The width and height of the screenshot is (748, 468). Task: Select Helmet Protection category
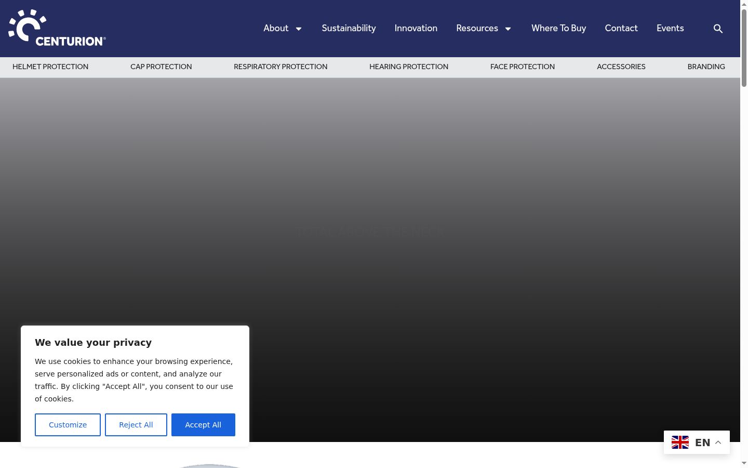click(50, 67)
